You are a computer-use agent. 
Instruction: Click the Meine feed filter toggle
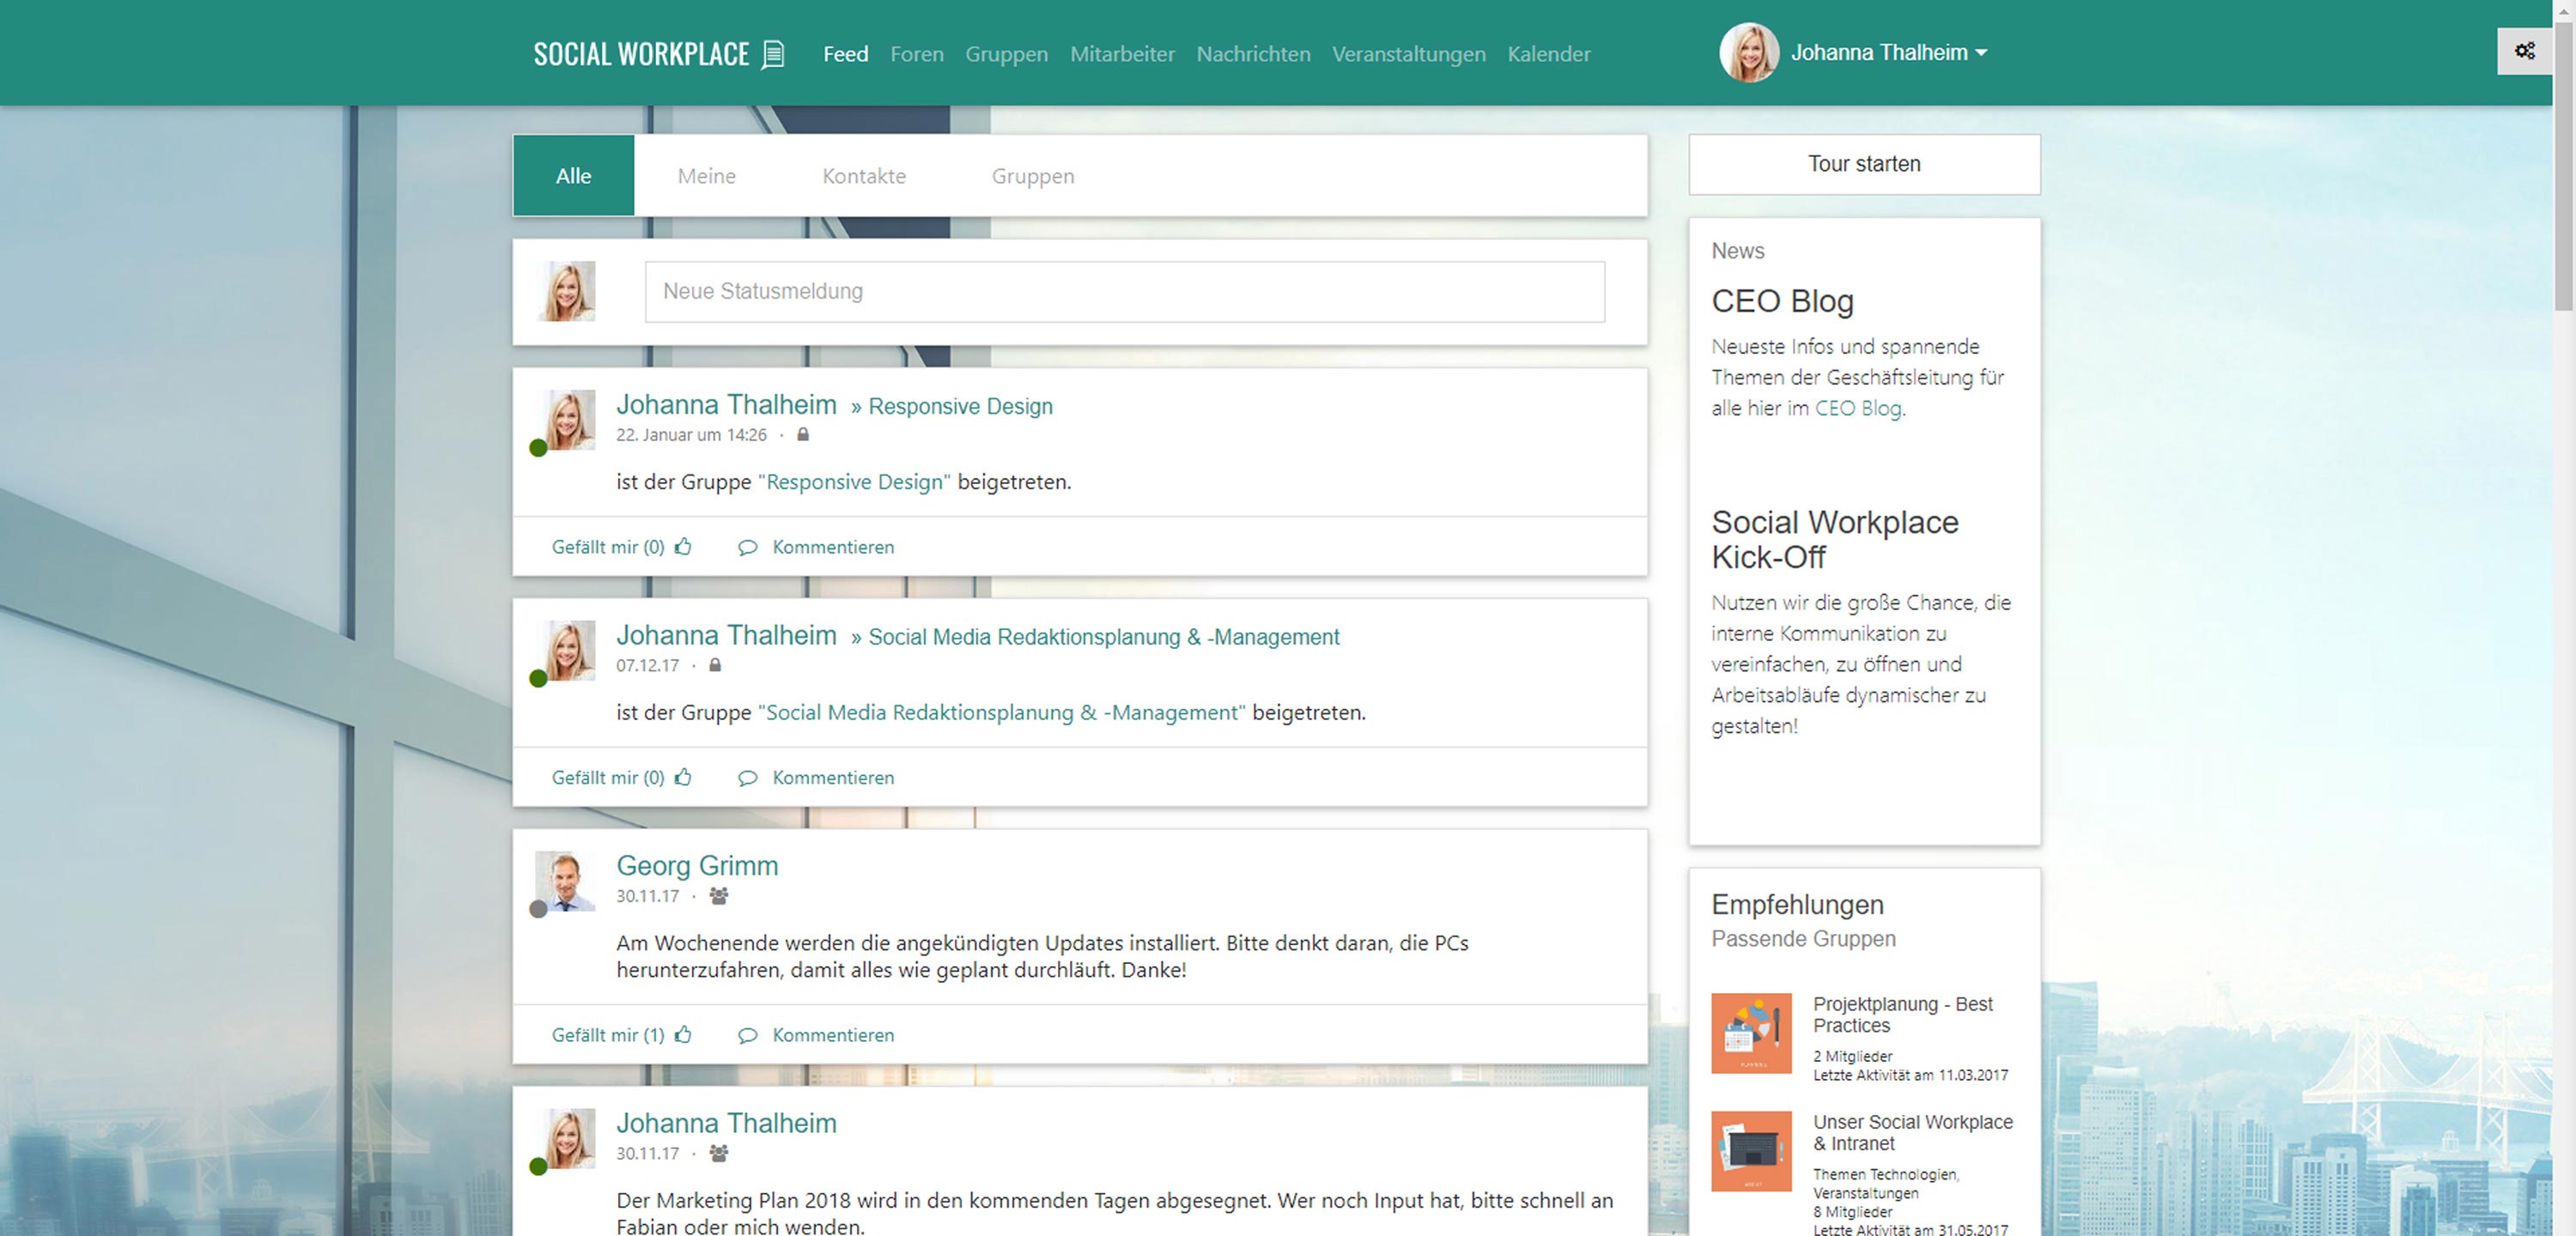click(x=708, y=176)
